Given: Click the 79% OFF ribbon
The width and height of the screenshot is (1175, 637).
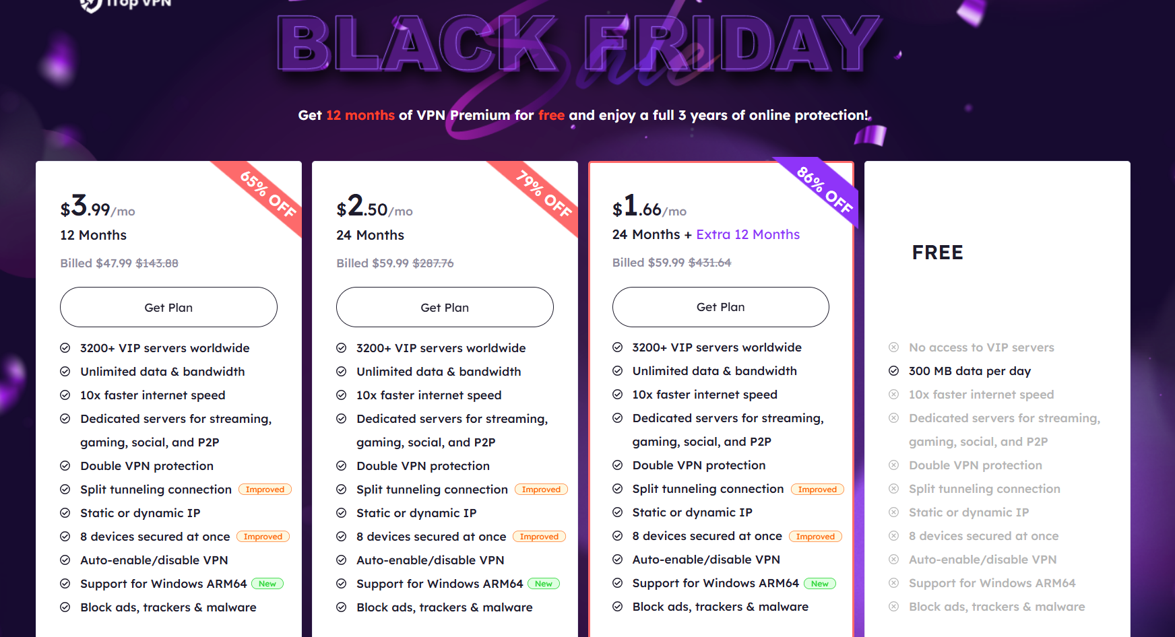Looking at the screenshot, I should pos(544,195).
